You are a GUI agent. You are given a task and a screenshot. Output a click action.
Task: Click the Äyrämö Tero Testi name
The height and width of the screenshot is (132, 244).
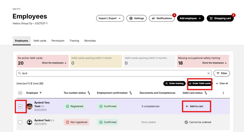click(x=42, y=104)
